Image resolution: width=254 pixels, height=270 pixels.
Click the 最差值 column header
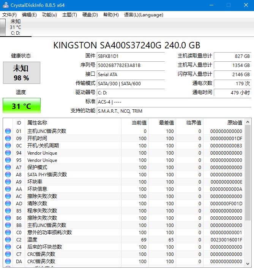[x=162, y=123]
